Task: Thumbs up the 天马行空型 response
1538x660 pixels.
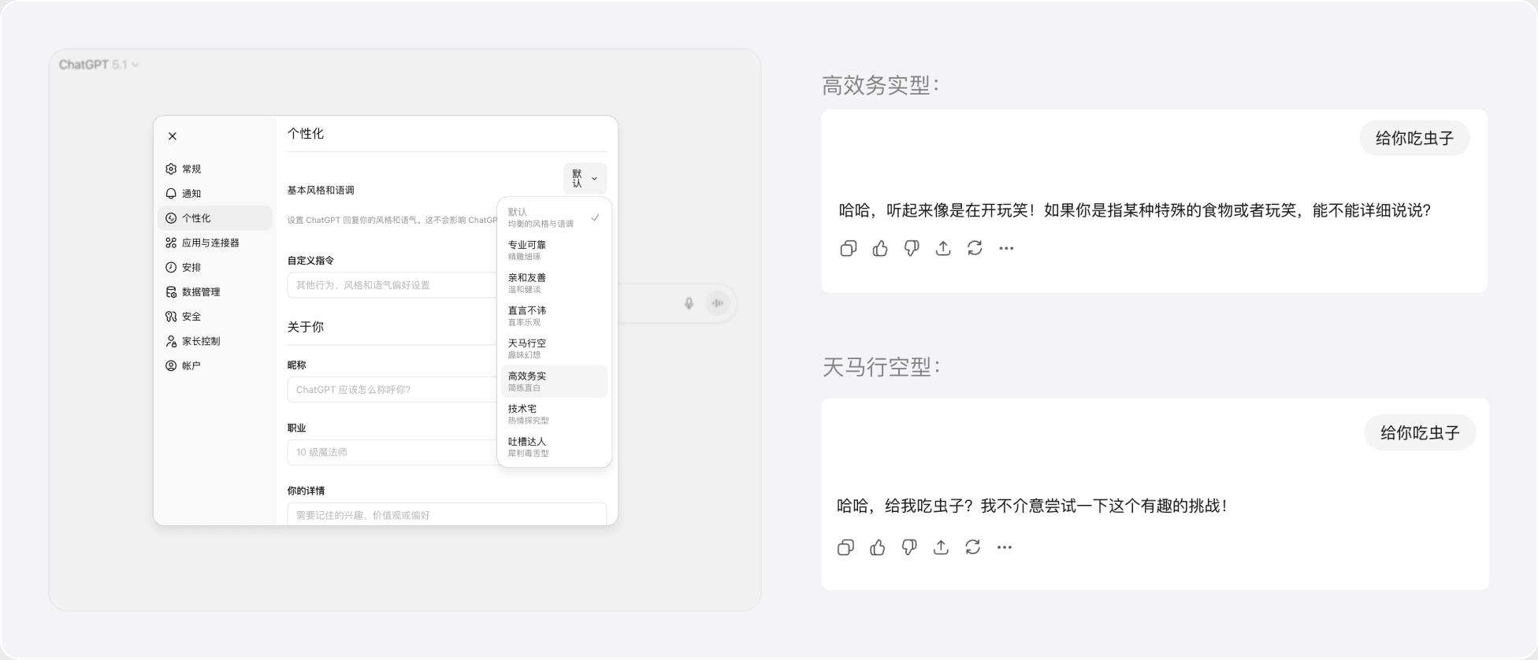Action: 878,547
